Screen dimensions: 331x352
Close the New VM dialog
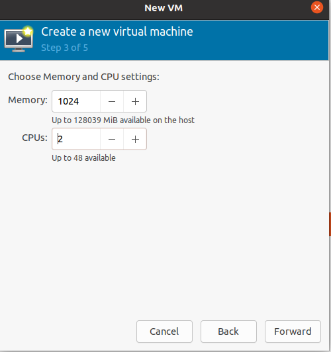click(317, 7)
